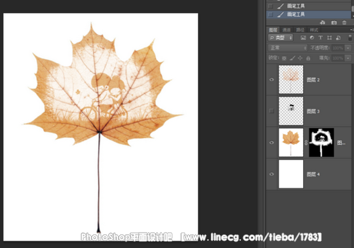
Task: Switch to the 路径 paths tab
Action: coord(300,30)
